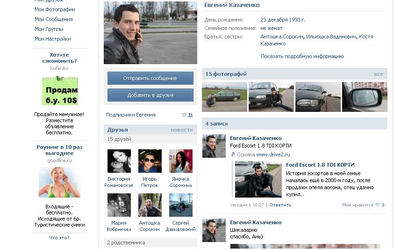Open the 2 родственника section header
Image resolution: width=394 pixels, height=250 pixels.
126,243
